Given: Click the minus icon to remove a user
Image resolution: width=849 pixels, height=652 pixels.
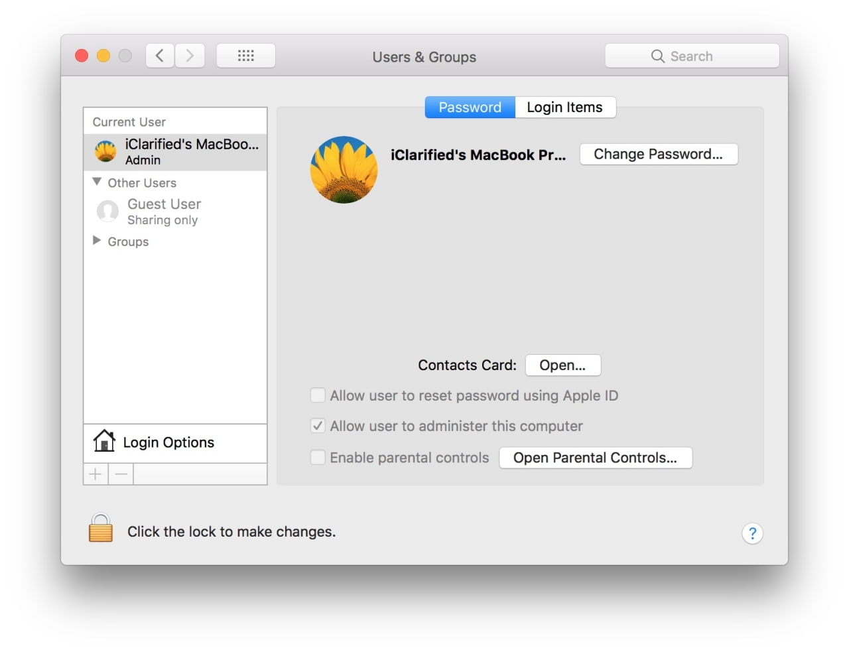Looking at the screenshot, I should tap(120, 474).
